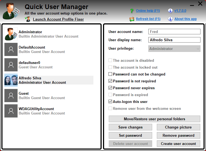
Task: Click the DefaultAccount user avatar icon
Action: (x=11, y=50)
